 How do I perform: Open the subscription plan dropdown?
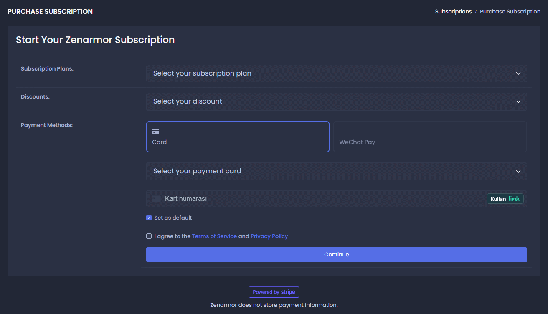pos(336,73)
